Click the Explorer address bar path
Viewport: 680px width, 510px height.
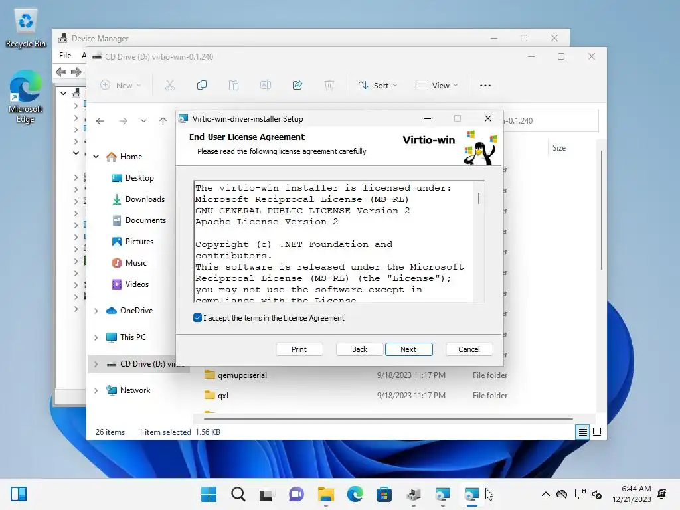click(551, 121)
